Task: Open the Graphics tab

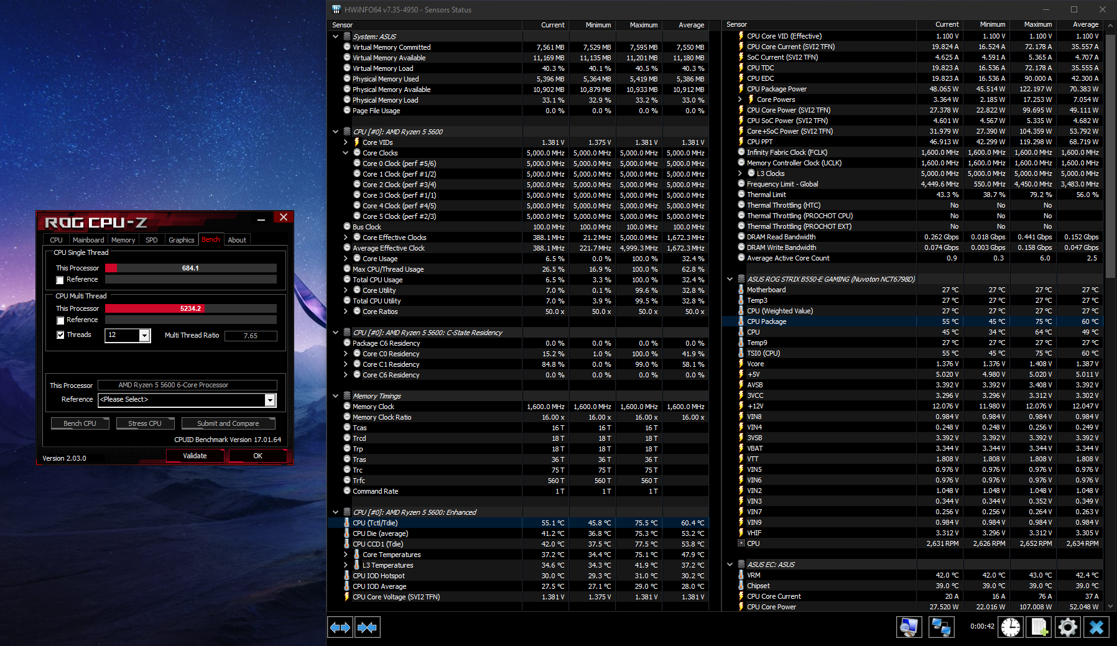Action: pyautogui.click(x=182, y=240)
